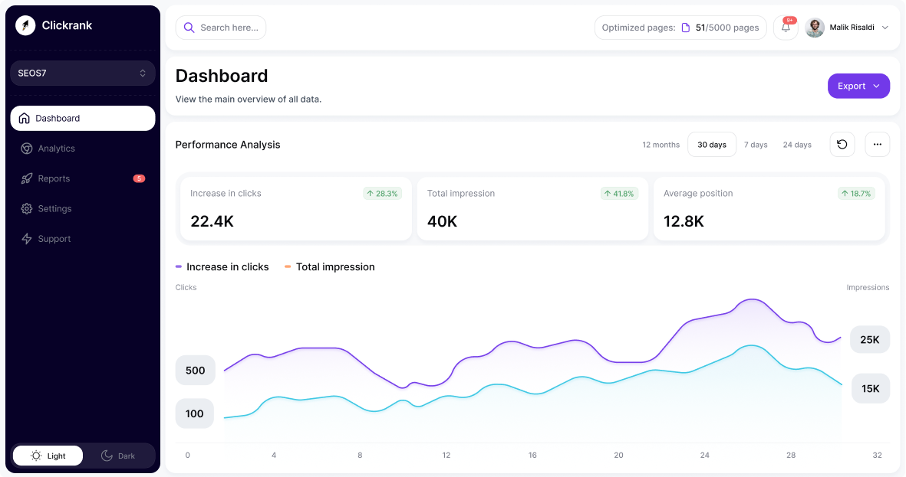Open the Export dropdown button
Screen dimensions: 906x477
click(858, 87)
